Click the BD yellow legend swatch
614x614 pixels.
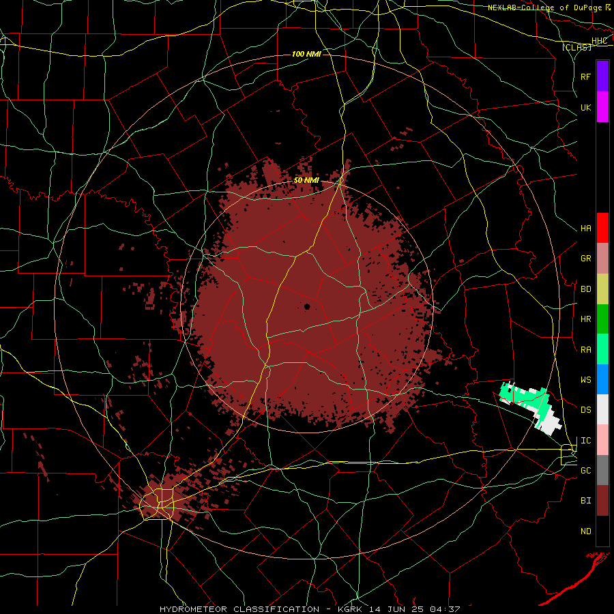click(602, 289)
